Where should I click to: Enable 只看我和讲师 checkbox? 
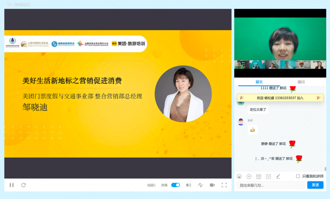(298, 176)
